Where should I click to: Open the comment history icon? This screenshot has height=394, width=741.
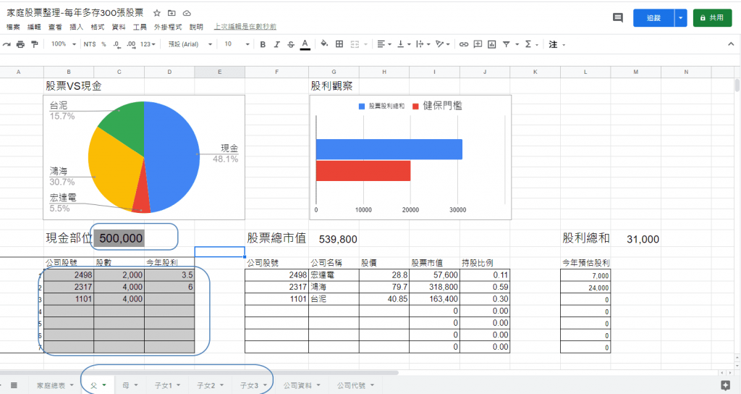(617, 17)
